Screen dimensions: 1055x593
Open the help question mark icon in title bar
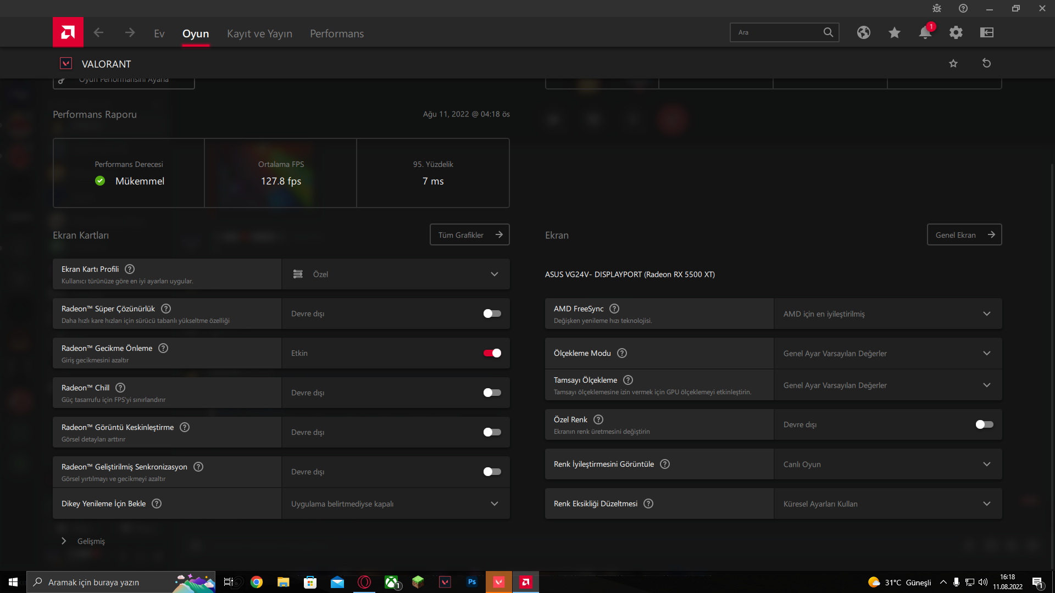(x=963, y=8)
